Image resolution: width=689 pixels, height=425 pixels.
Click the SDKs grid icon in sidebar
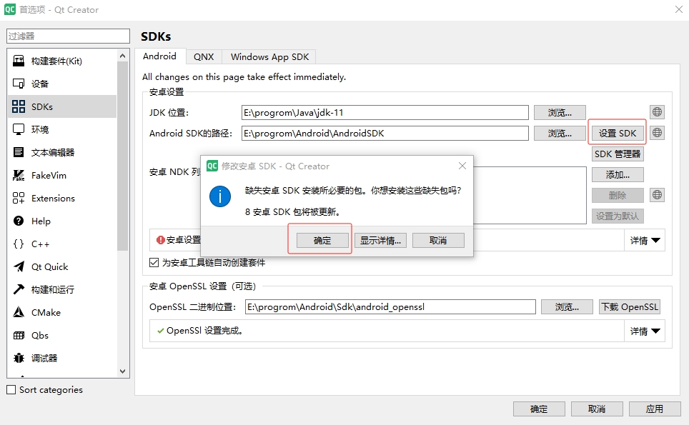19,106
